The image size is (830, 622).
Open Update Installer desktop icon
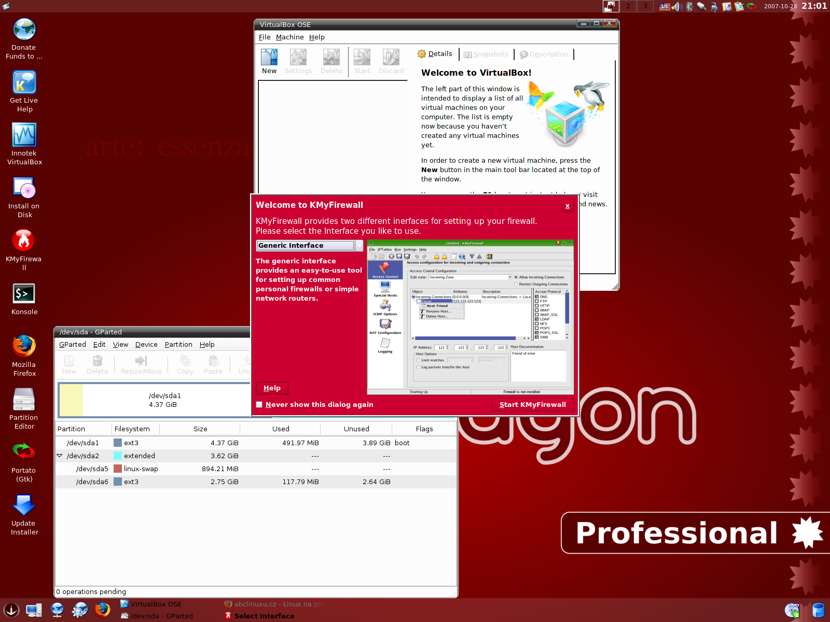(x=24, y=514)
